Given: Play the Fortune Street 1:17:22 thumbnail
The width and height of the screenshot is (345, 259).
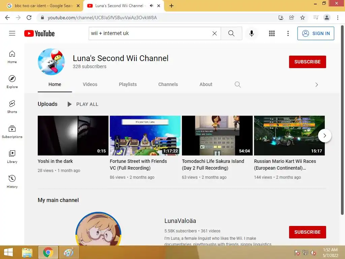Looking at the screenshot, I should click(145, 136).
